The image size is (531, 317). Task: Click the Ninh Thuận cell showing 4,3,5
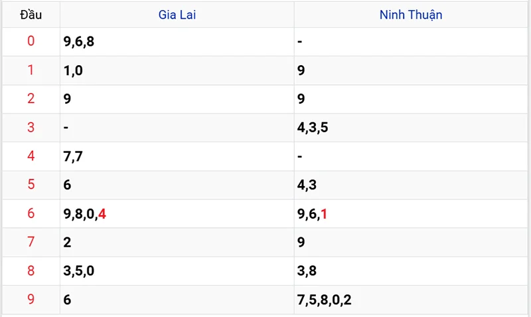313,128
